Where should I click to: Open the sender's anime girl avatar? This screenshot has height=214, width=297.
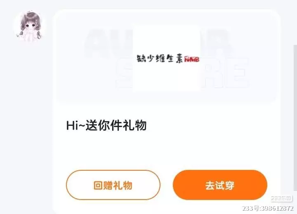click(30, 26)
